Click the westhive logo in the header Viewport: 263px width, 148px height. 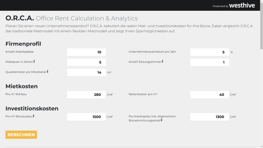click(242, 5)
